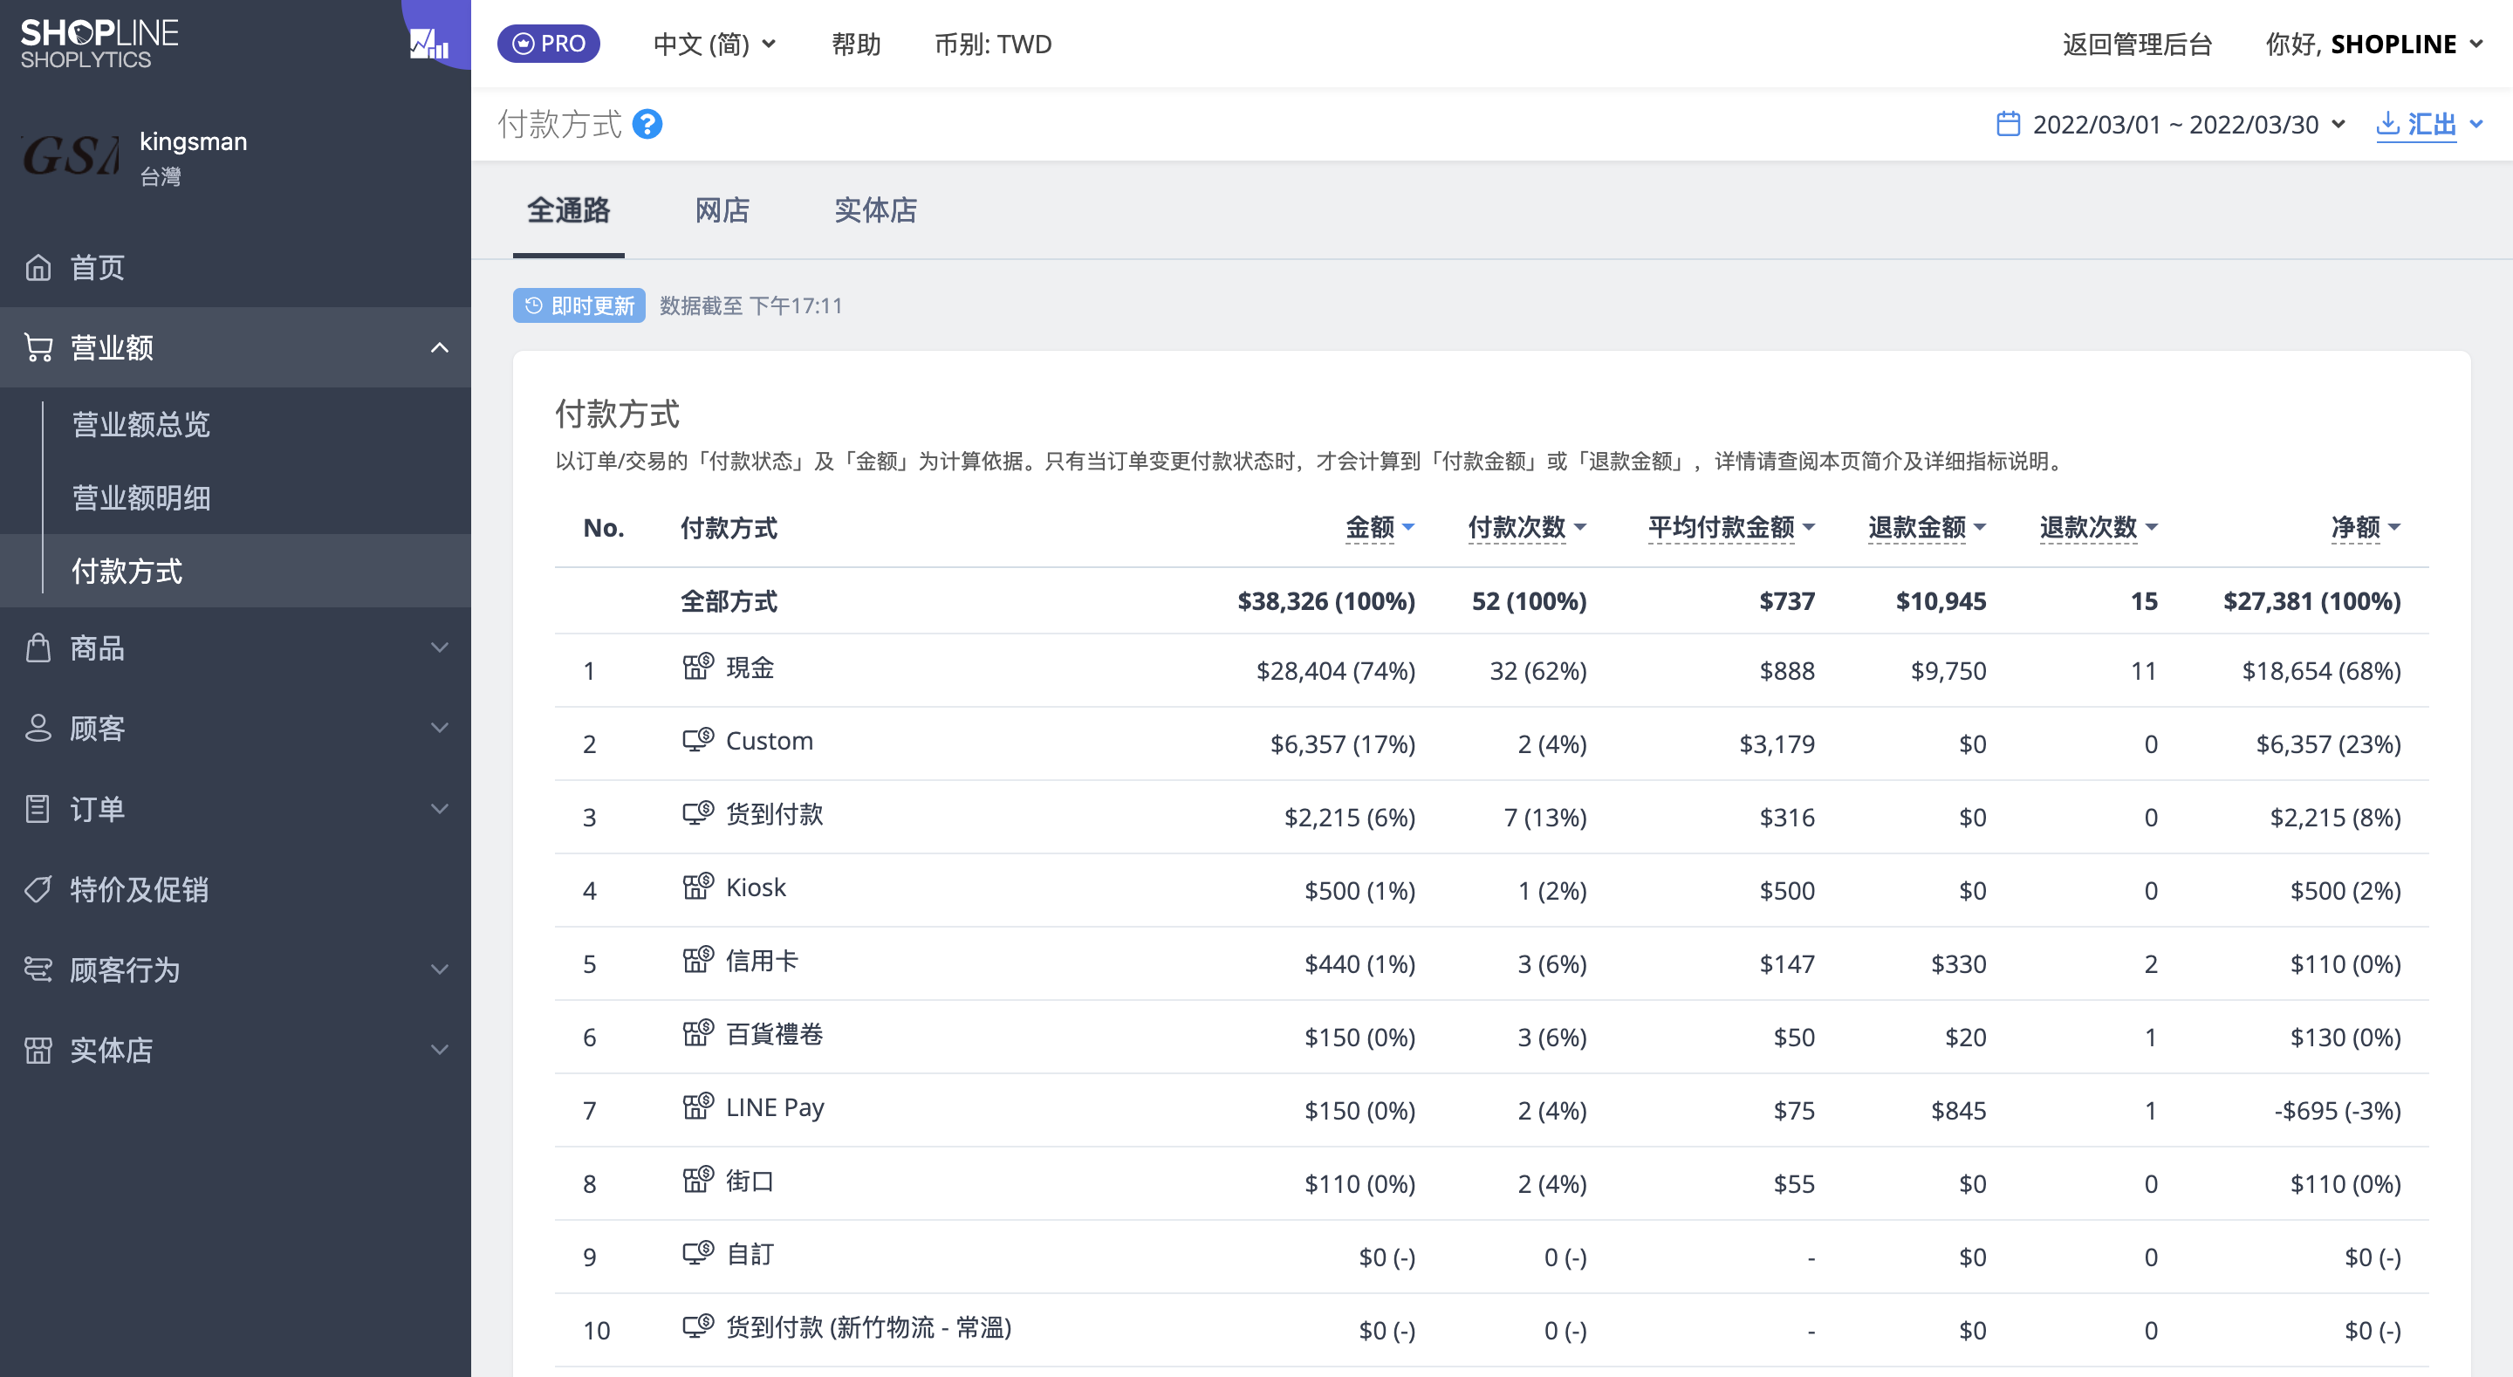Viewport: 2513px width, 1377px height.
Task: Expand the 商品 sidebar menu
Action: [x=235, y=647]
